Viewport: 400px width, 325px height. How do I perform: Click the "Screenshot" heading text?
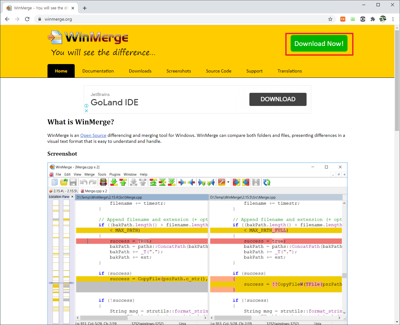62,154
